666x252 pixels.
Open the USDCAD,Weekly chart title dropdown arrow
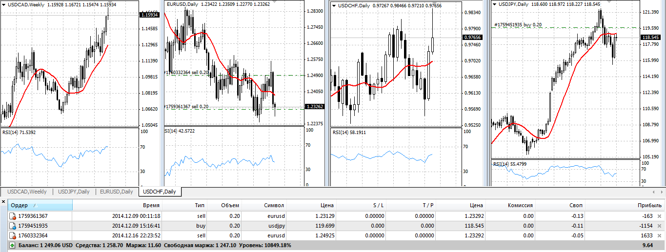pyautogui.click(x=4, y=4)
